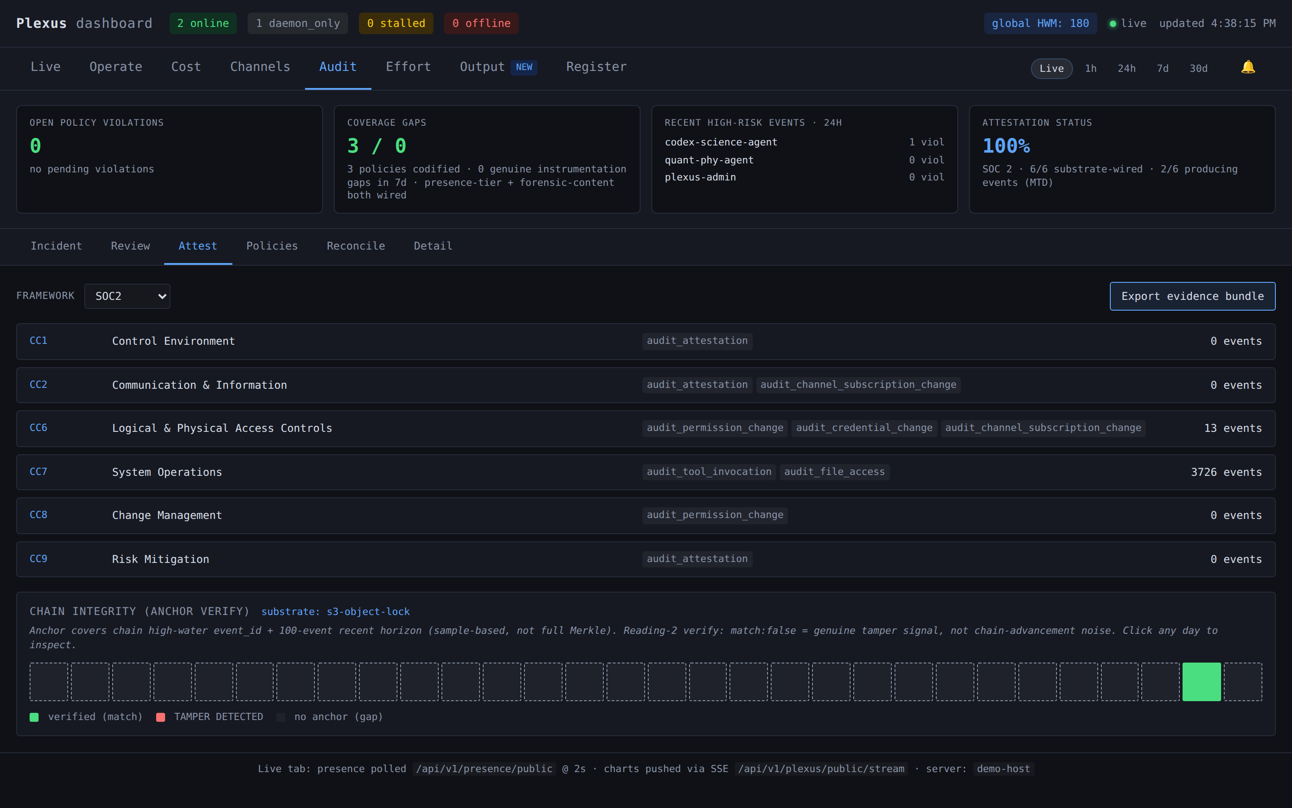
Task: Open the Operate tab
Action: tap(116, 67)
